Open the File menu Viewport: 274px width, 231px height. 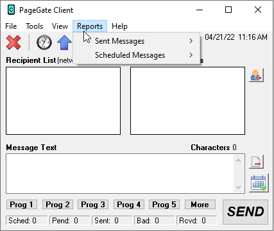[11, 26]
